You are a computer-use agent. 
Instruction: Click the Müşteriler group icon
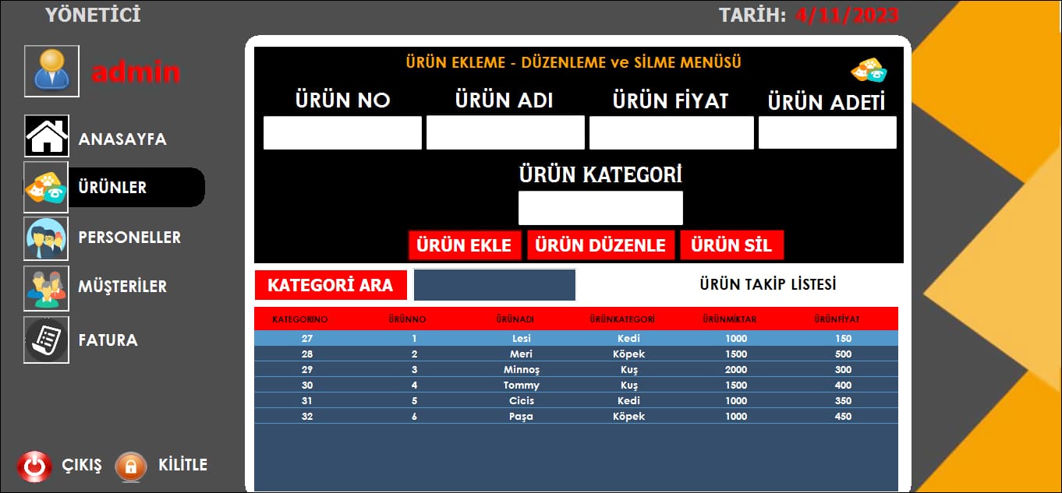click(x=46, y=288)
